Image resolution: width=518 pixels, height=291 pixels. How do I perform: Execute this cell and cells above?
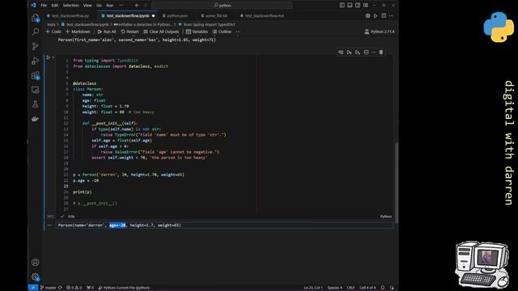tap(349, 52)
